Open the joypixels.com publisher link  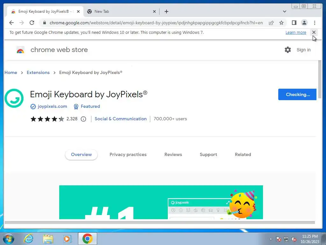pos(52,106)
